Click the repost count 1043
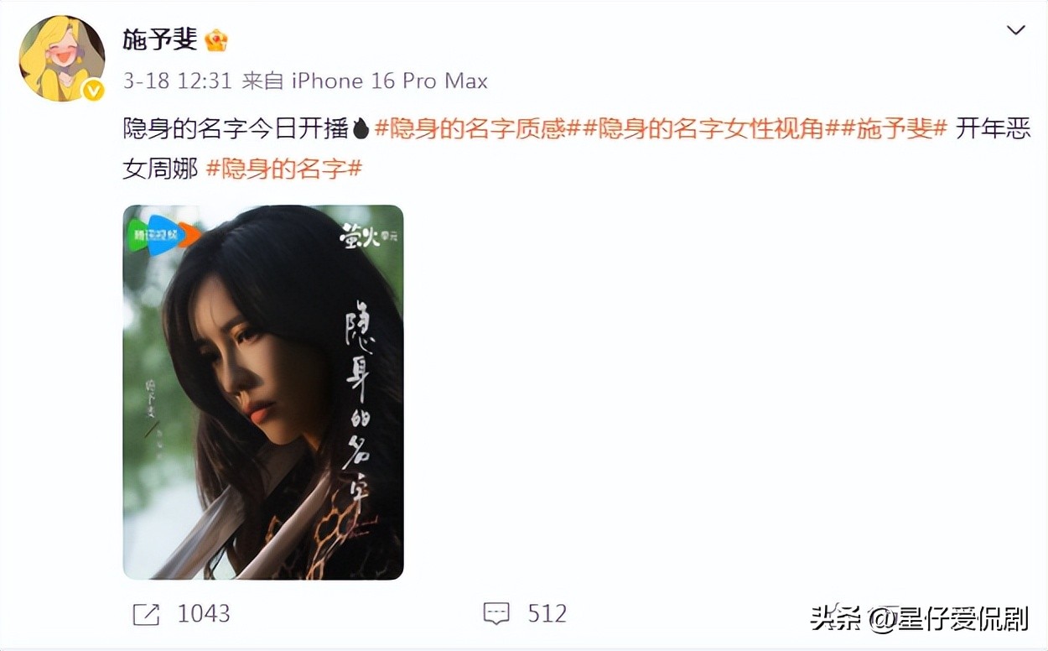 tap(204, 614)
